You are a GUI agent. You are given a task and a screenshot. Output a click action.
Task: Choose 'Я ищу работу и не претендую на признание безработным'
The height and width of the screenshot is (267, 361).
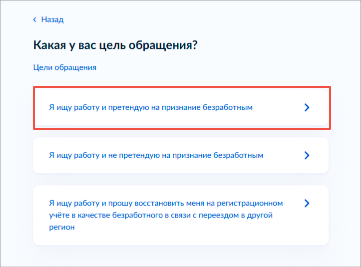(181, 155)
